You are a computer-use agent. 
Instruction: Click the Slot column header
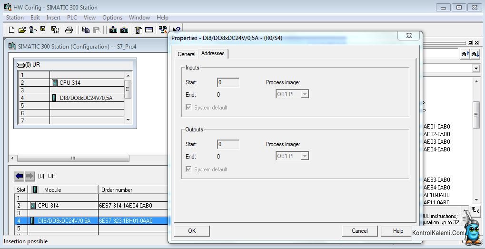[x=21, y=190]
